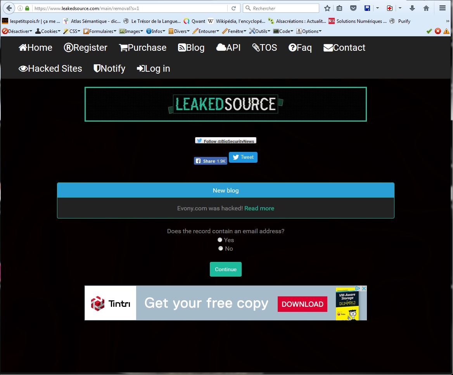453x375 pixels.
Task: Expand the Cookies developer toolbar dropdown
Action: 48,31
